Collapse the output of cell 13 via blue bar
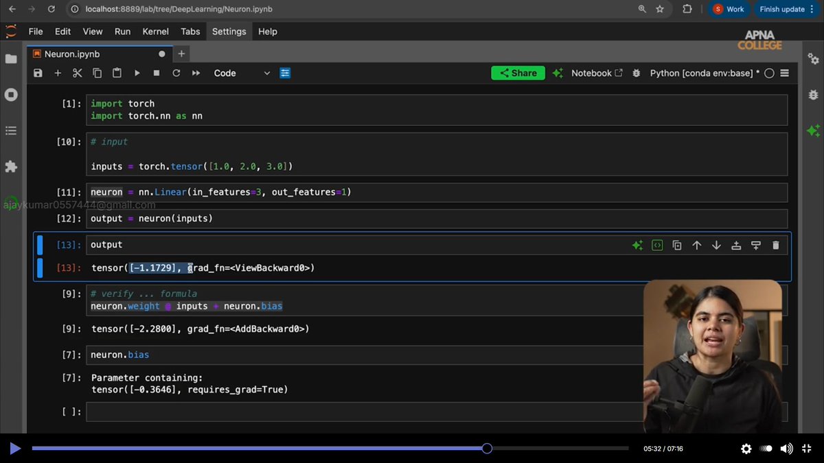Viewport: 824px width, 463px height. coord(40,268)
